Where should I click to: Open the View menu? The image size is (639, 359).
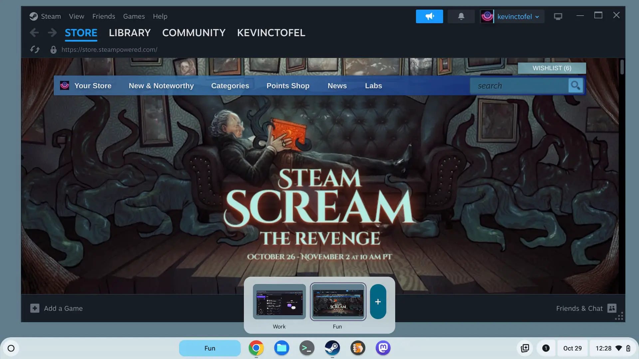pyautogui.click(x=77, y=16)
